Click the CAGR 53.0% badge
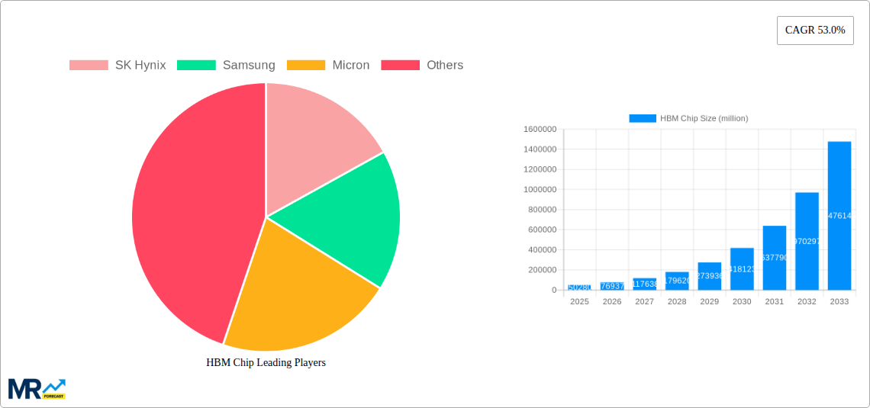This screenshot has width=870, height=408. coord(814,31)
